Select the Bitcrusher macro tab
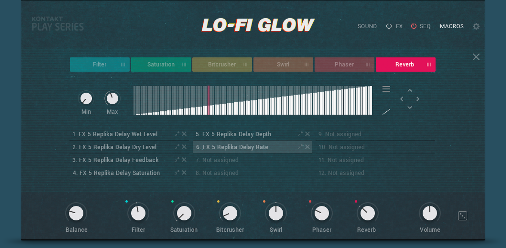The width and height of the screenshot is (506, 248). coord(222,64)
